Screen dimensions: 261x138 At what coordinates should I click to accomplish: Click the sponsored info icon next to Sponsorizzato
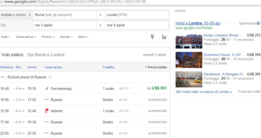pyautogui.click(x=258, y=23)
